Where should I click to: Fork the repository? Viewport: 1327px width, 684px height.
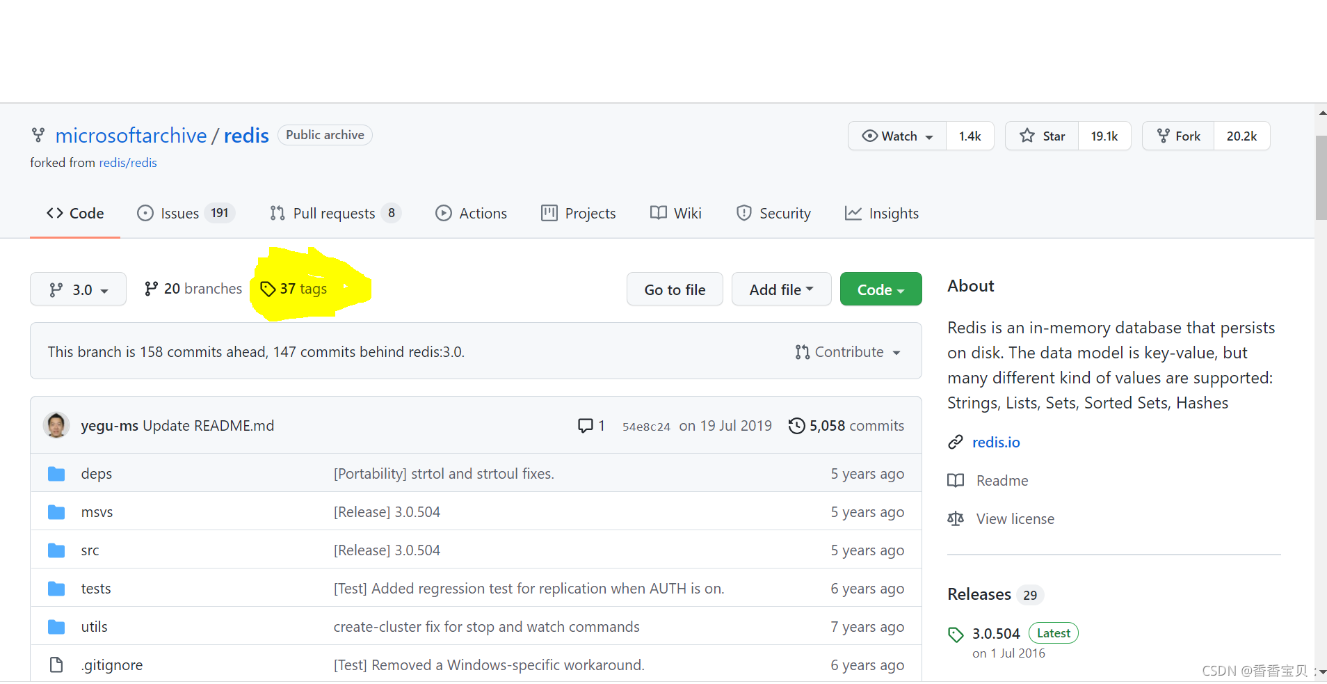[x=1178, y=136]
